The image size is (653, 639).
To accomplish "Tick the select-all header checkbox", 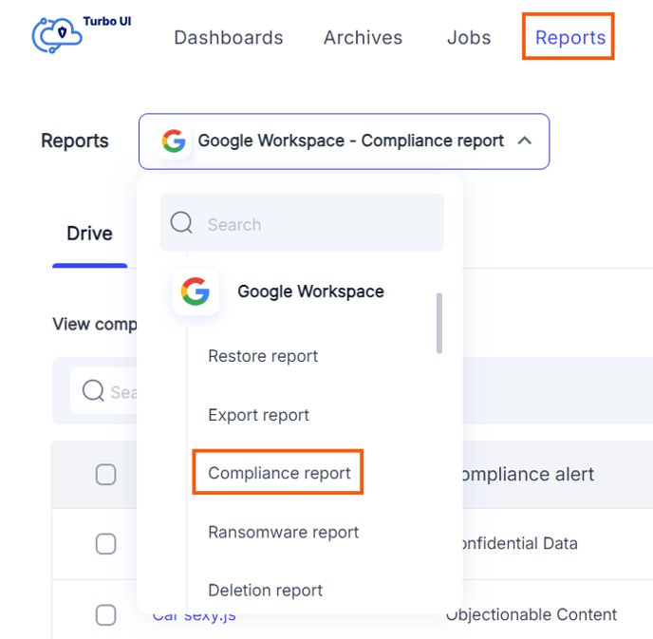I will point(105,475).
